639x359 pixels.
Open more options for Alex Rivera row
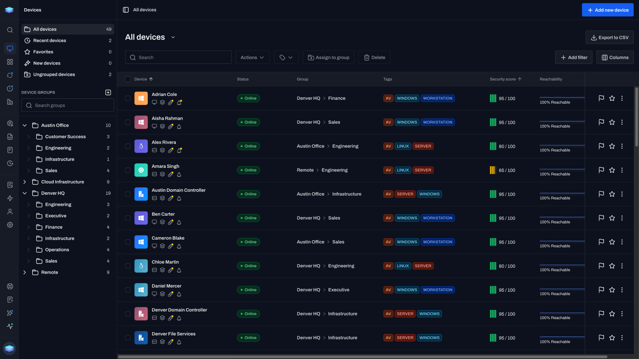(622, 146)
